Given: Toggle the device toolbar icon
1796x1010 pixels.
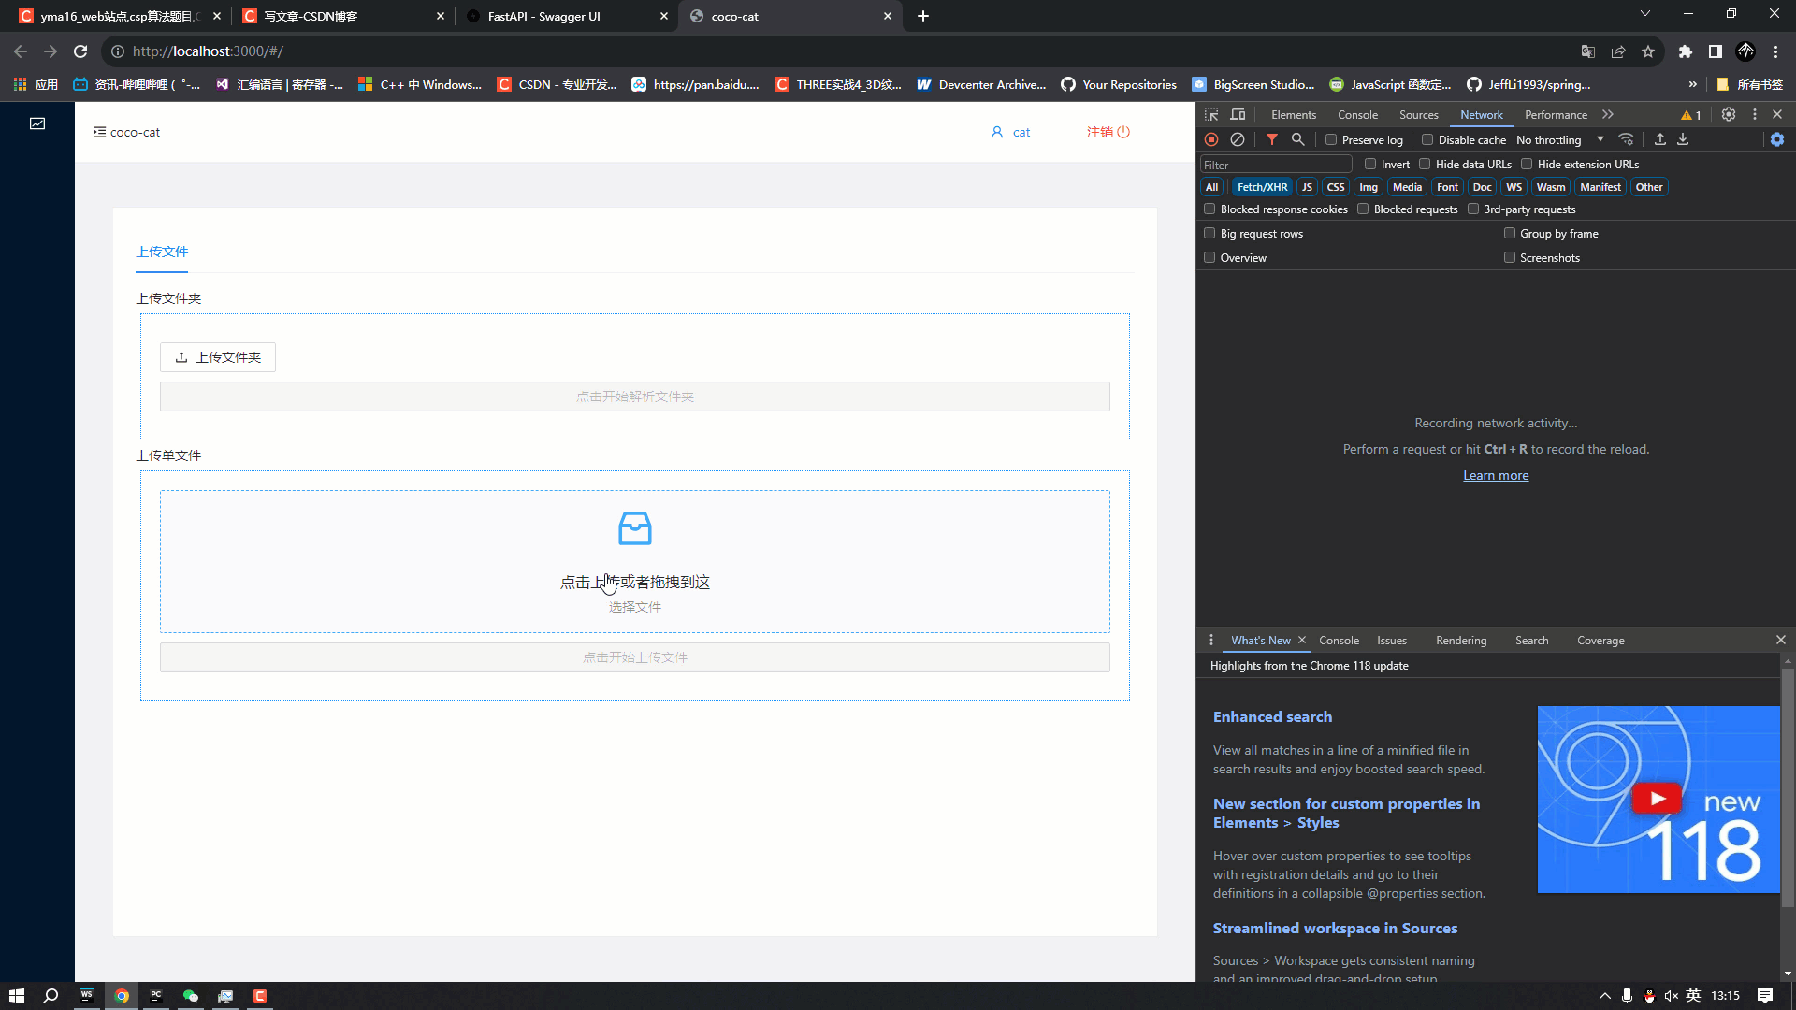Looking at the screenshot, I should point(1238,114).
